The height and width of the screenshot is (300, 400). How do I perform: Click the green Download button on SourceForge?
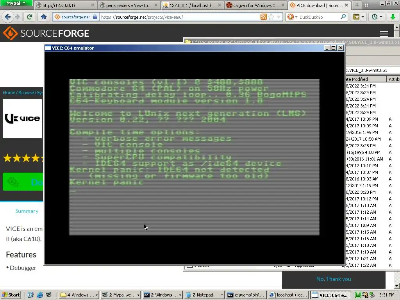click(x=23, y=182)
